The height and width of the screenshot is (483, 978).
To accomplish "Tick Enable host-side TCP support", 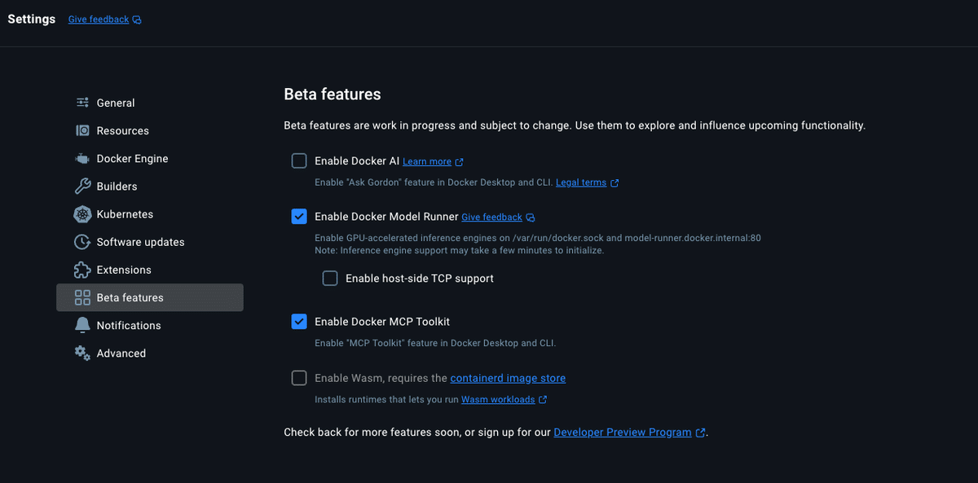I will (330, 278).
